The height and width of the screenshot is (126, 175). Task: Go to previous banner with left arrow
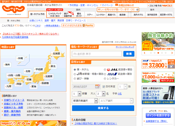[x=145, y=53]
